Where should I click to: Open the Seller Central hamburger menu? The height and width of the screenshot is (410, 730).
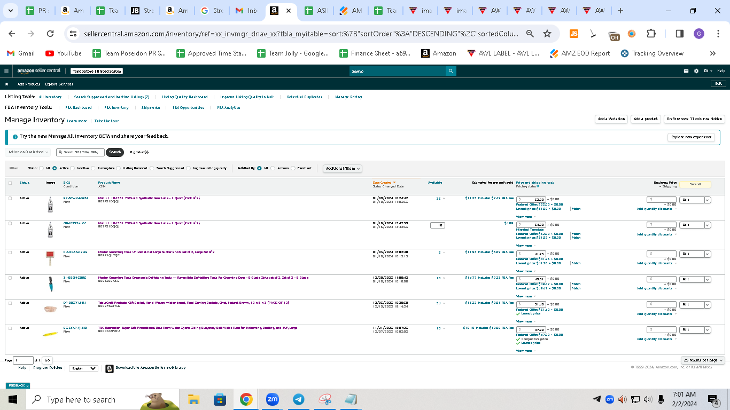(6, 71)
